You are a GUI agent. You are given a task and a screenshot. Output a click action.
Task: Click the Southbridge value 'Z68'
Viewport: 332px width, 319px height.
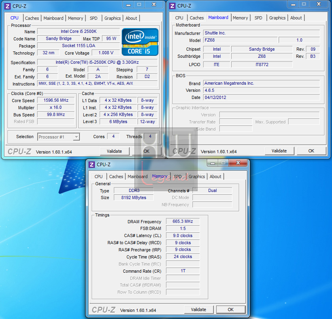[x=262, y=56]
